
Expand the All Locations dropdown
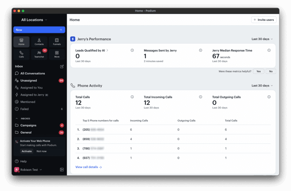pyautogui.click(x=34, y=20)
